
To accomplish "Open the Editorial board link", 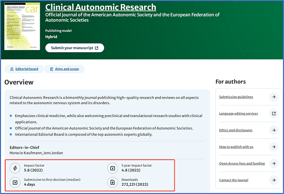I will click(27, 69).
